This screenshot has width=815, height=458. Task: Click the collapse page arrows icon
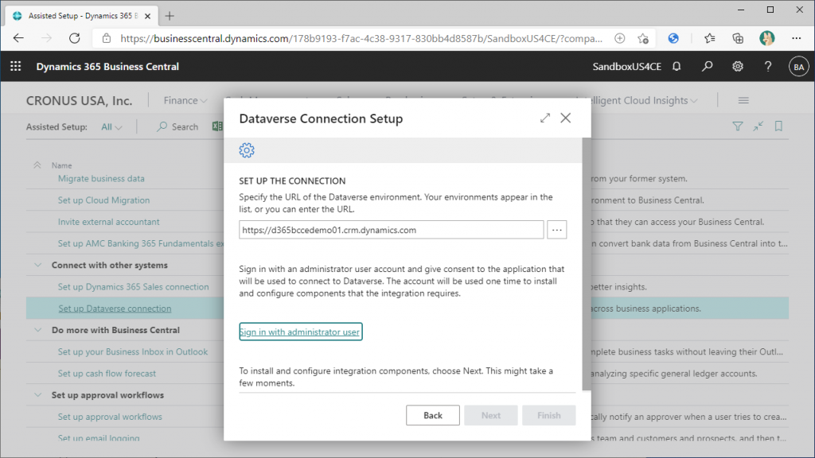[x=758, y=126]
